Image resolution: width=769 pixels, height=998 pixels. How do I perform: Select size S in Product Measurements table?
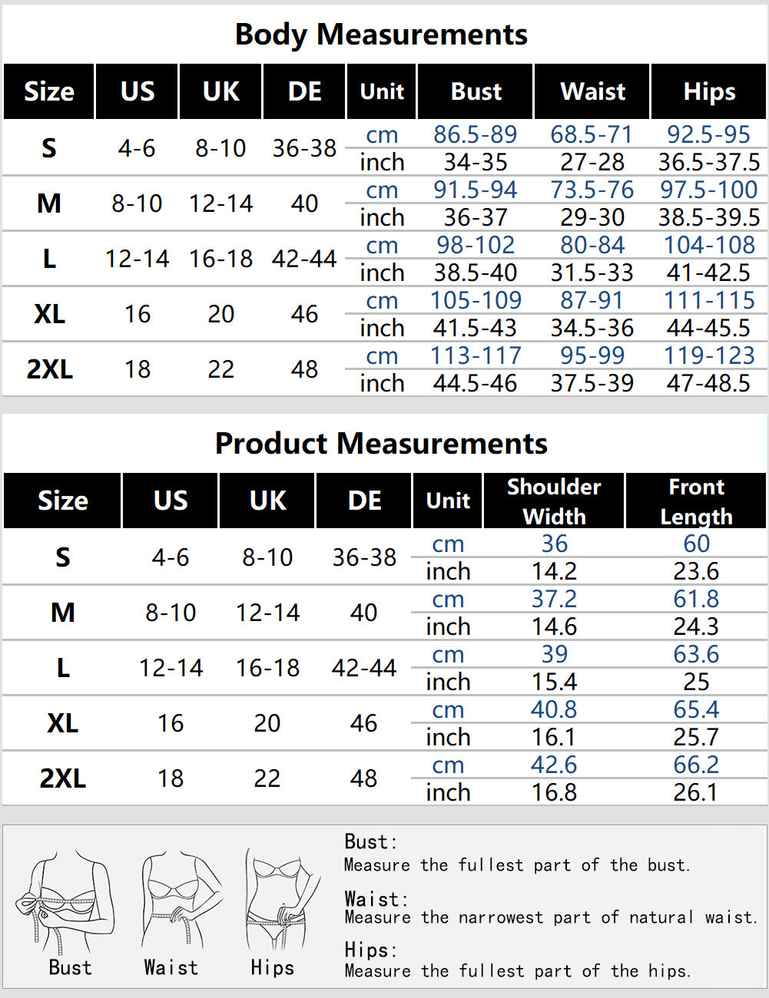click(x=62, y=557)
